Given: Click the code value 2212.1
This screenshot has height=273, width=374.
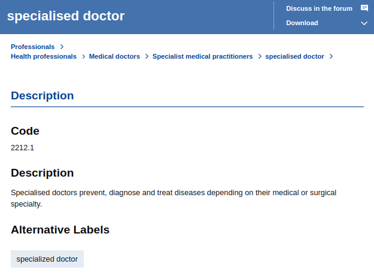Looking at the screenshot, I should click(x=22, y=148).
